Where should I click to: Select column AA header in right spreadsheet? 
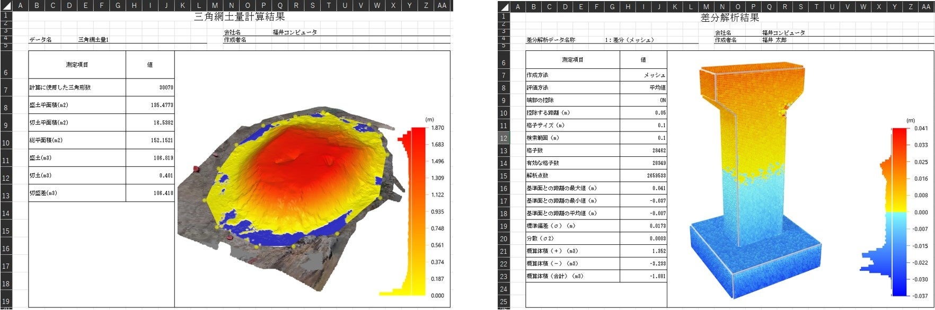pos(927,7)
